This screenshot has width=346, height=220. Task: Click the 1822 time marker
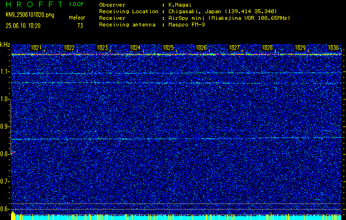pos(69,48)
